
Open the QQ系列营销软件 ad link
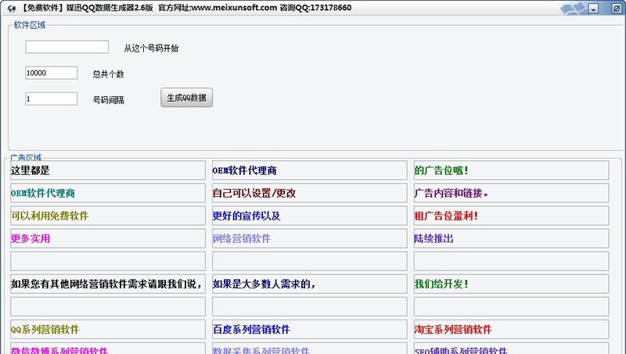pos(108,330)
